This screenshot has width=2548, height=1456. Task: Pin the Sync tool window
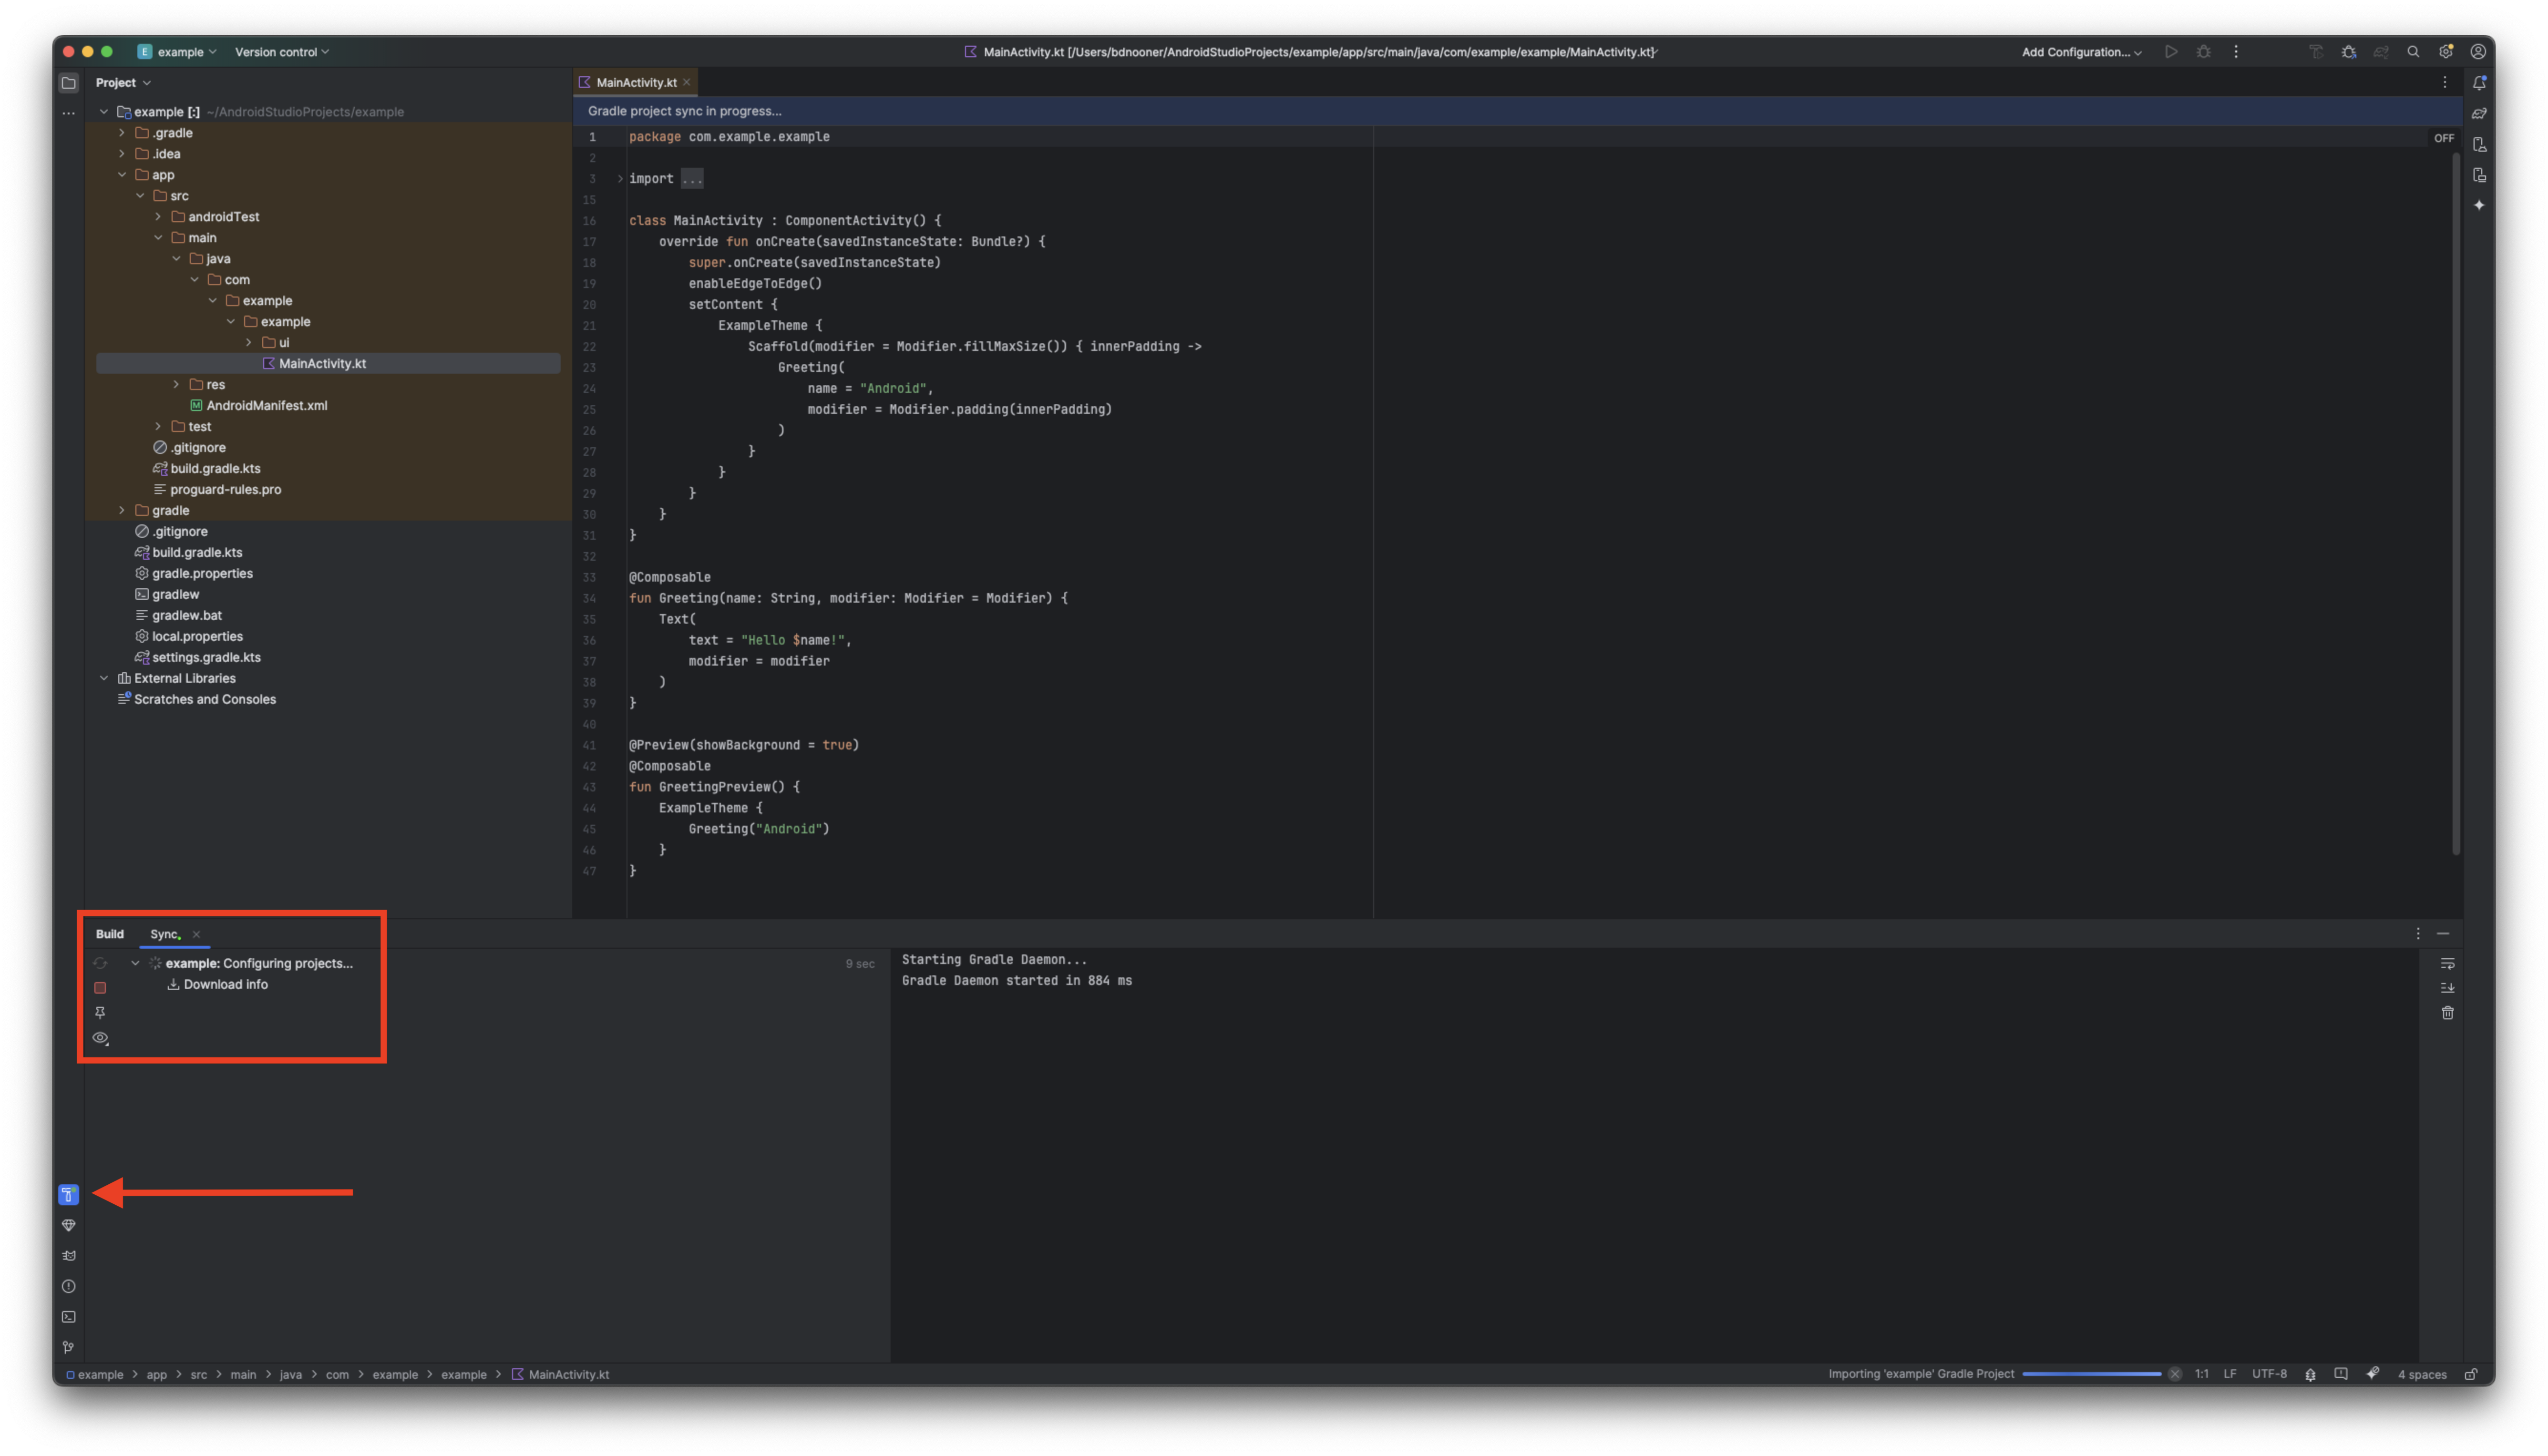[100, 1013]
